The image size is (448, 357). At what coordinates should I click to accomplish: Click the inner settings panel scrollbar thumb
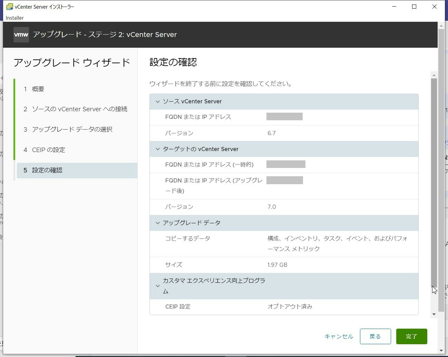434,183
